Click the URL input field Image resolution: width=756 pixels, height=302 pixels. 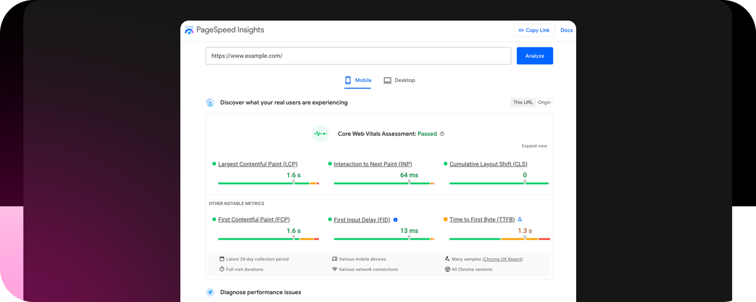pyautogui.click(x=359, y=56)
